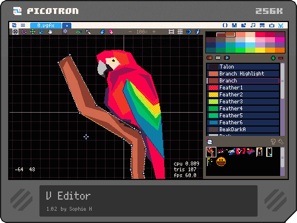Image resolution: width=297 pixels, height=223 pixels.
Task: Open the dither pattern selector
Action: point(218,57)
